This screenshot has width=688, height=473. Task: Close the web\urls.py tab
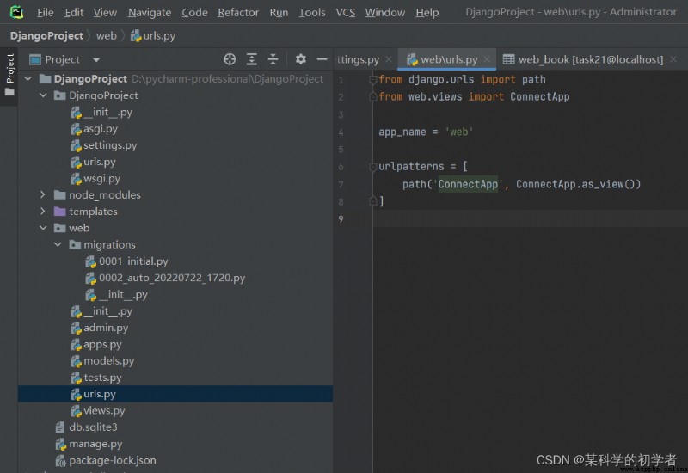pyautogui.click(x=487, y=59)
